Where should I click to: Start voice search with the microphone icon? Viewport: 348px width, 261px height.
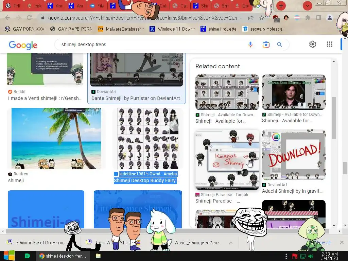(250, 45)
